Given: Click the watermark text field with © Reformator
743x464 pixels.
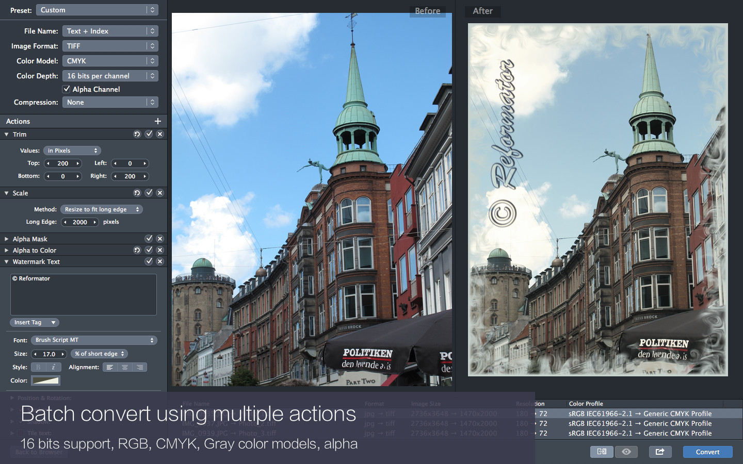Looking at the screenshot, I should [x=83, y=294].
